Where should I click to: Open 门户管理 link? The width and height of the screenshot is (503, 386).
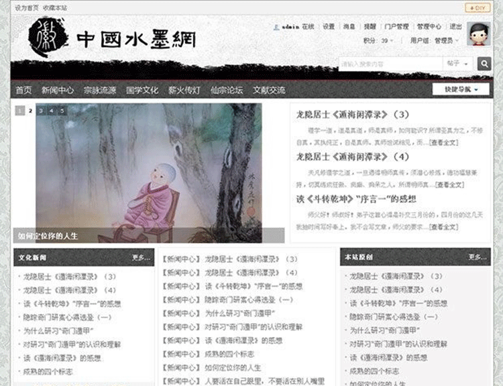pyautogui.click(x=396, y=27)
